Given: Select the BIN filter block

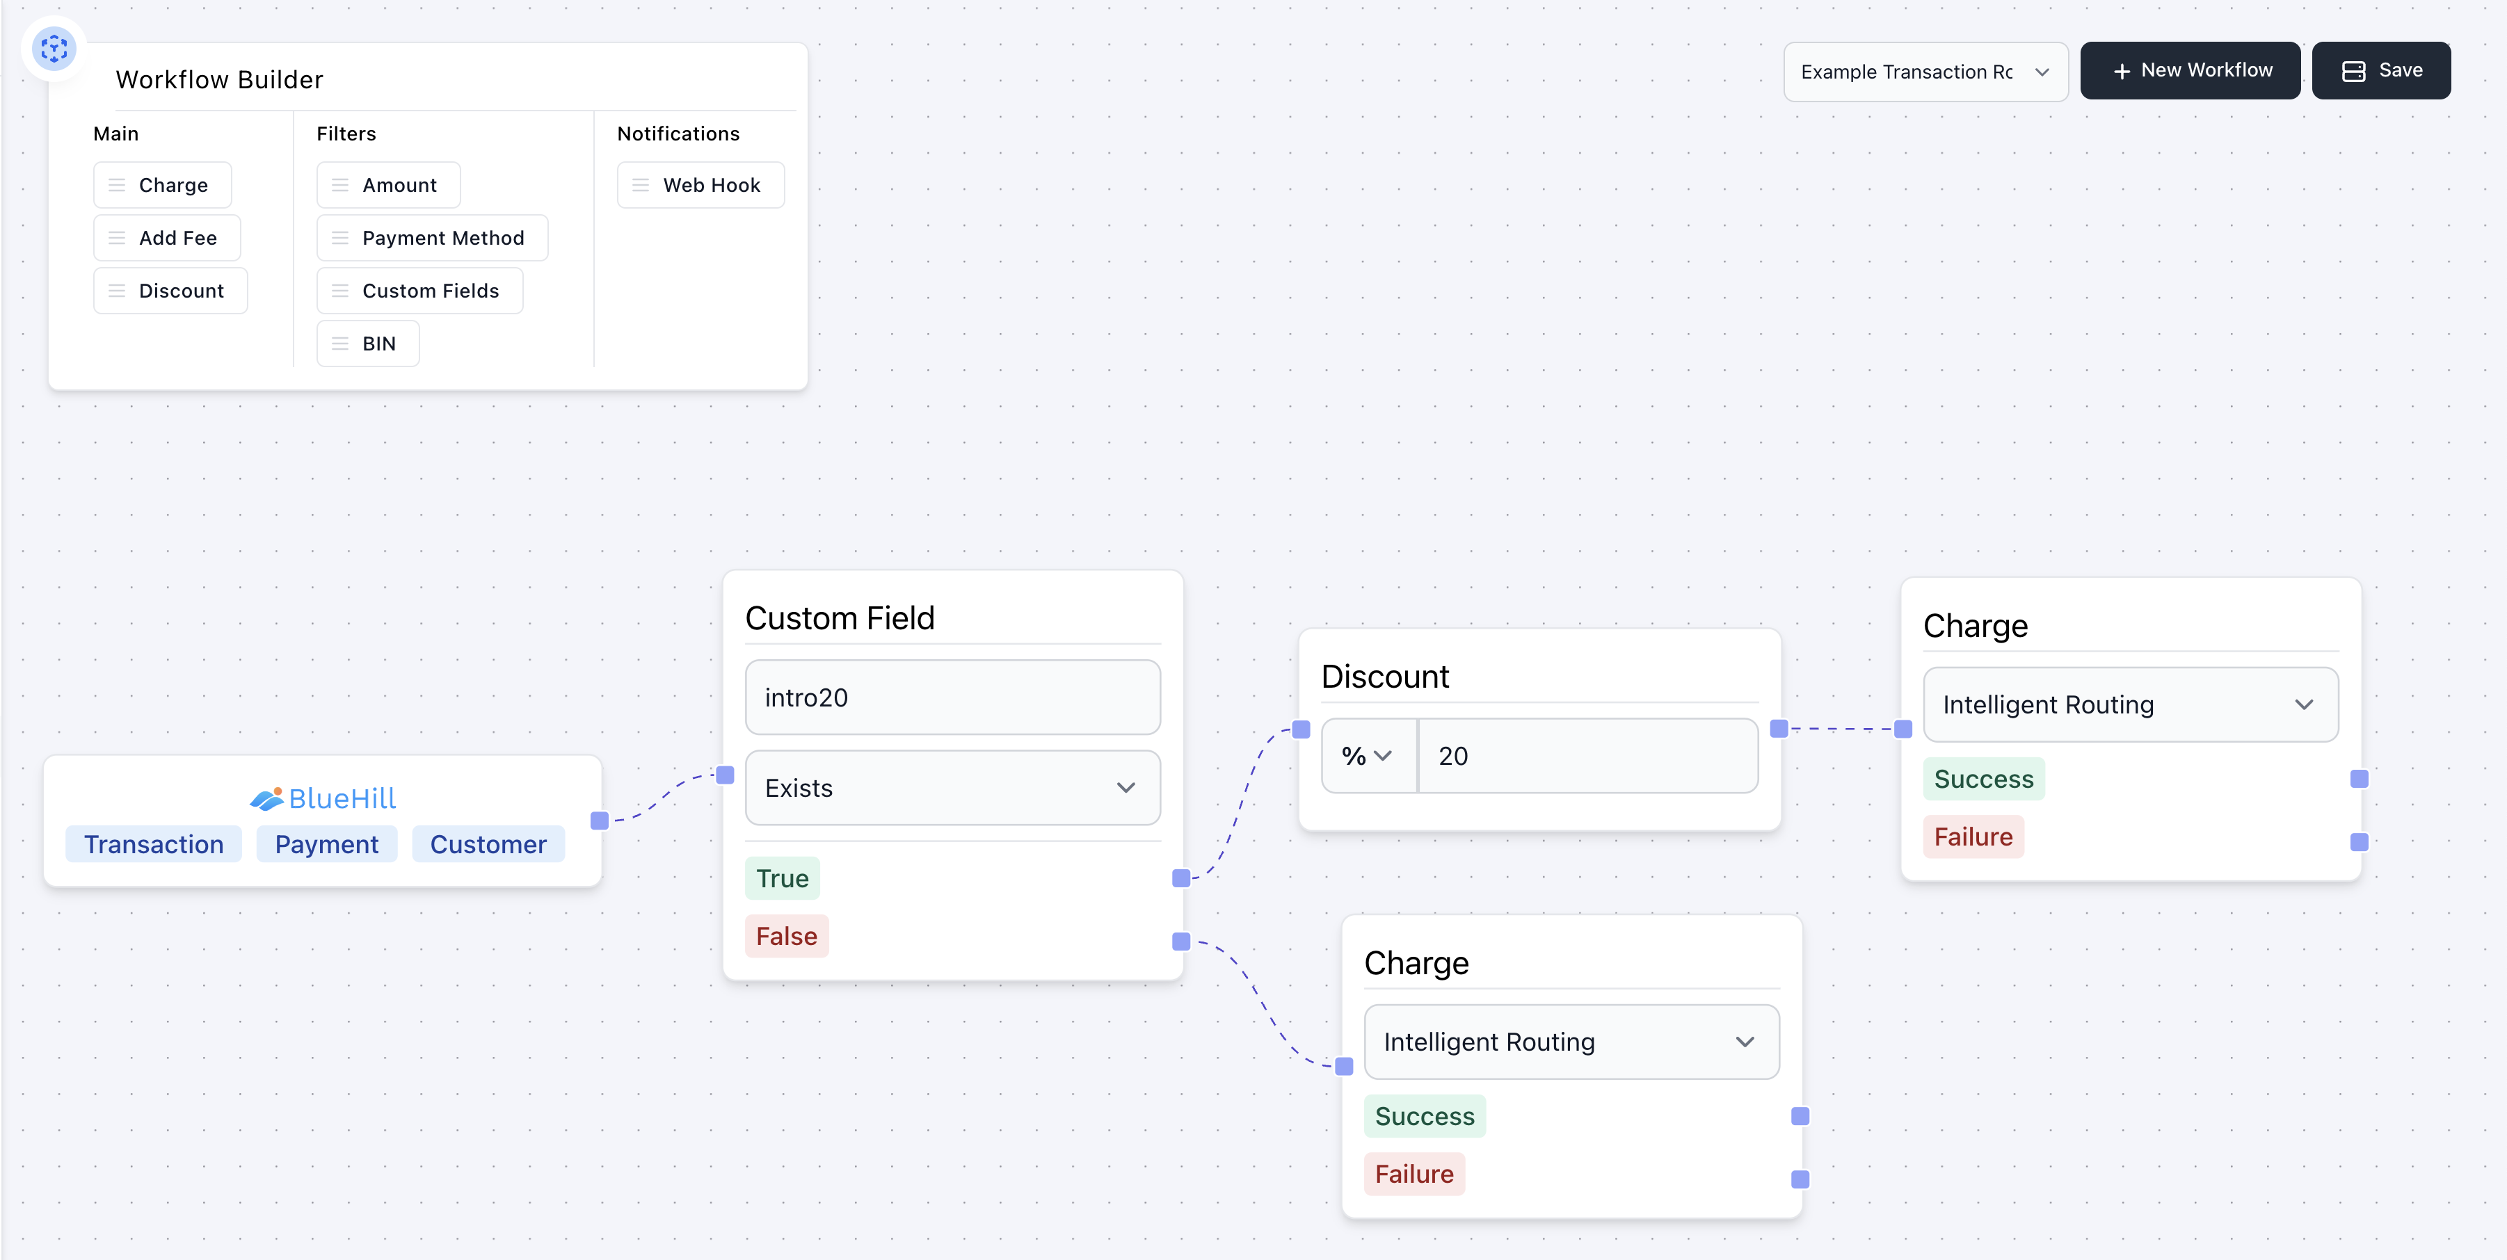Looking at the screenshot, I should 368,344.
